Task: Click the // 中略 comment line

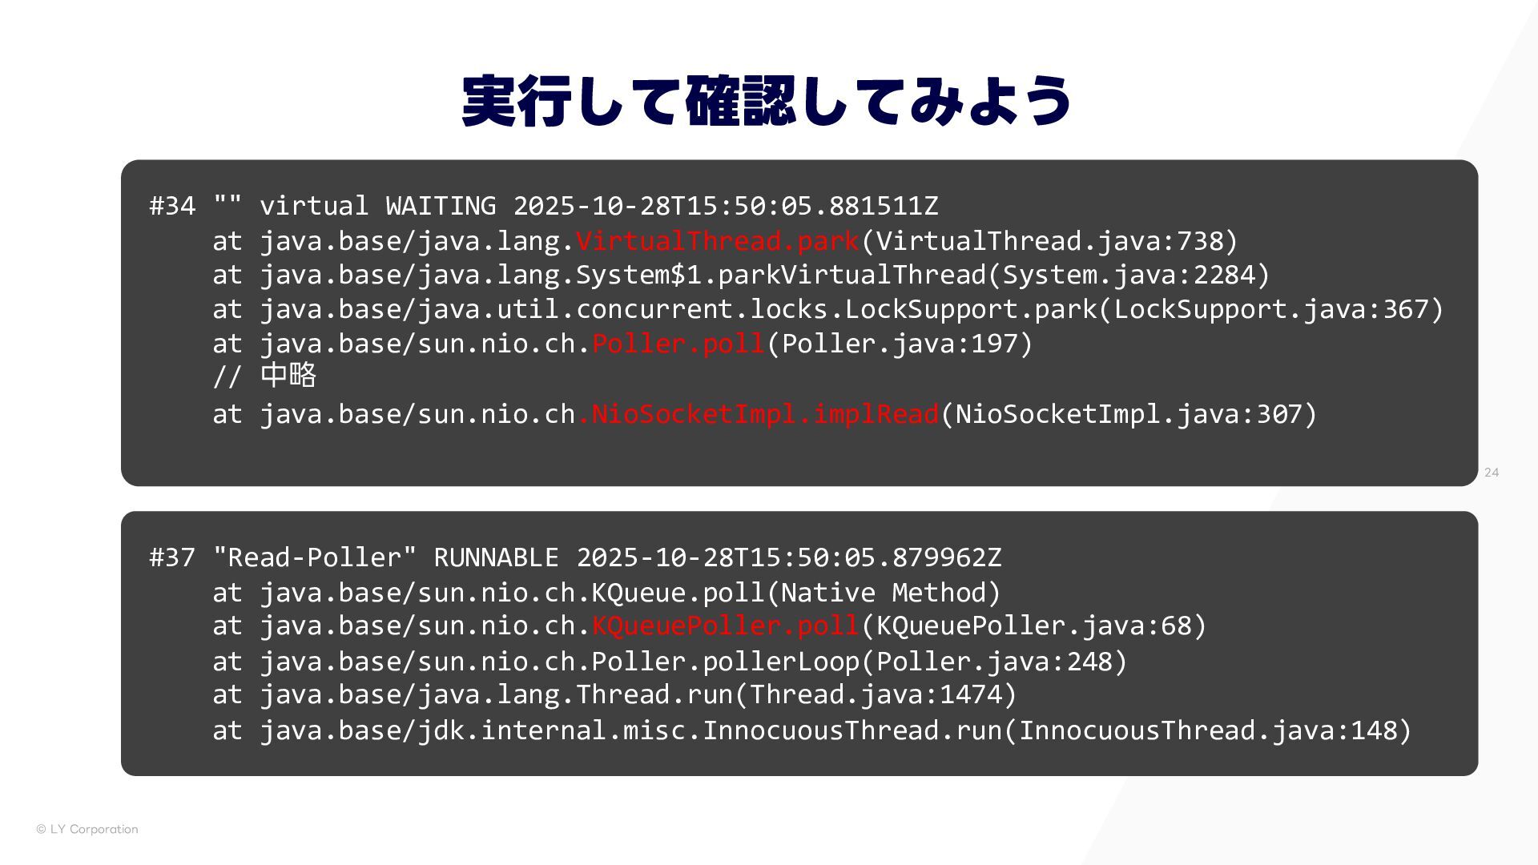Action: click(264, 376)
